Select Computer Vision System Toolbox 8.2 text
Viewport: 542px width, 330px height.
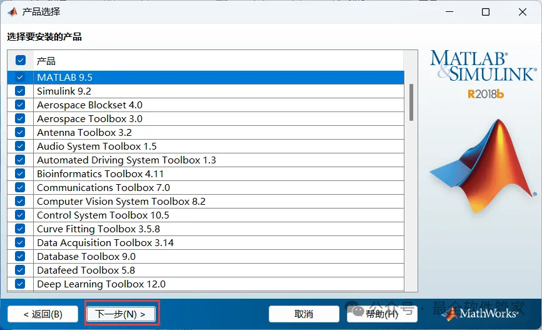point(121,201)
